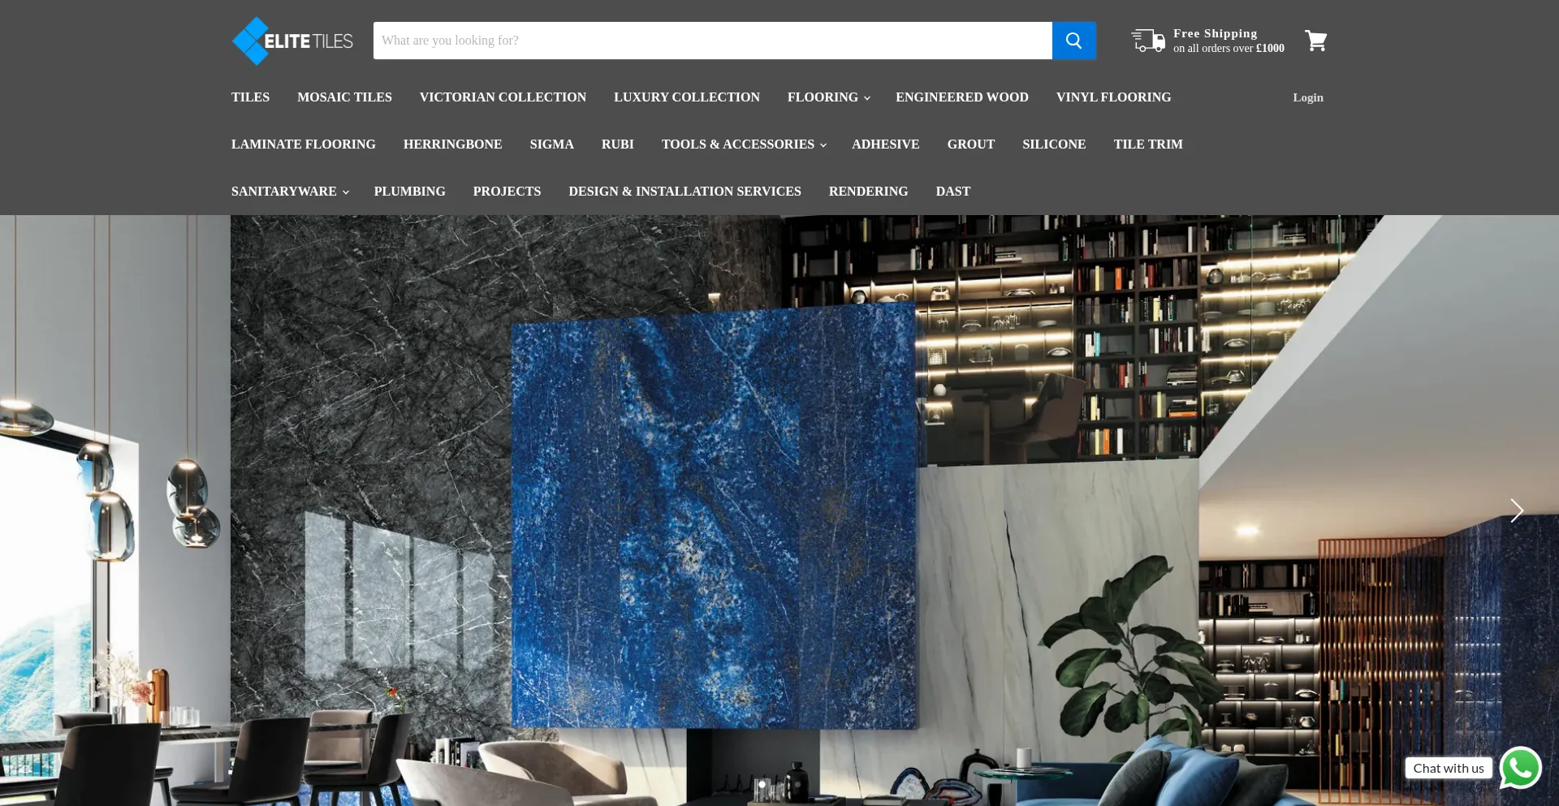Expand Tools & Accessories dropdown
The height and width of the screenshot is (806, 1559).
point(743,144)
